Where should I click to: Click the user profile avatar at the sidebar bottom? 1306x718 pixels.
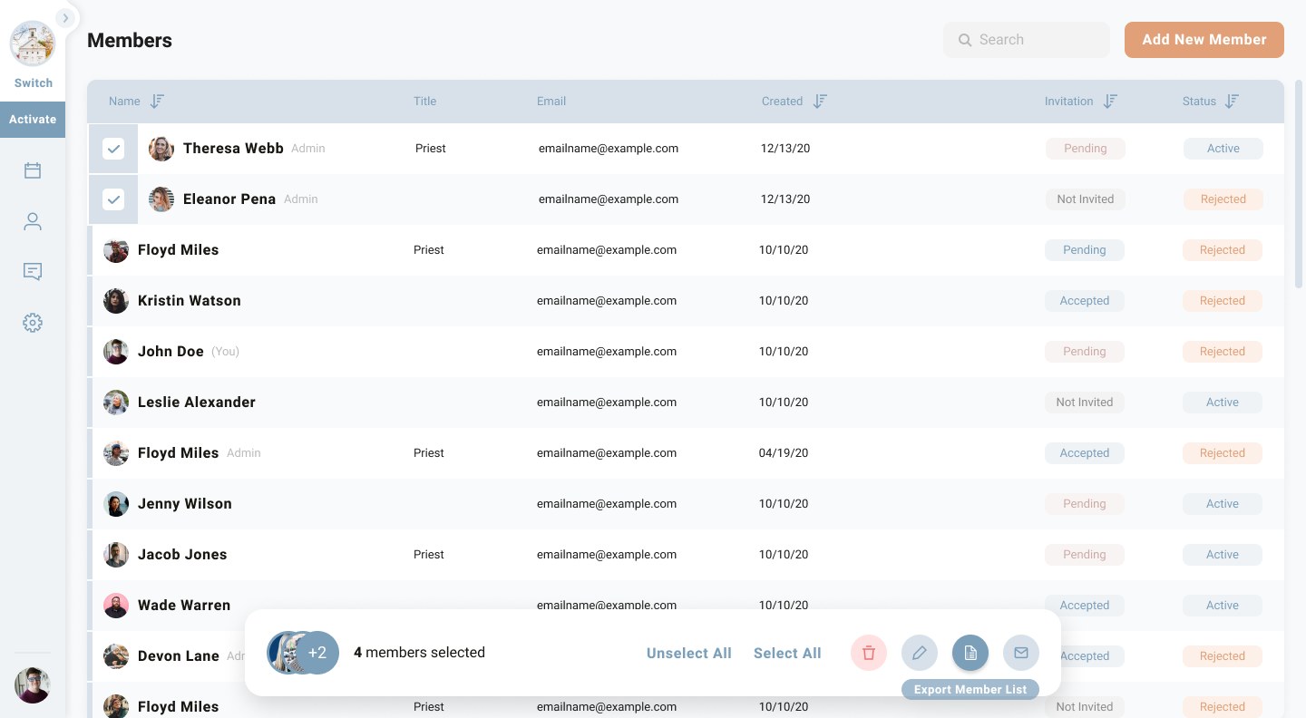(33, 685)
